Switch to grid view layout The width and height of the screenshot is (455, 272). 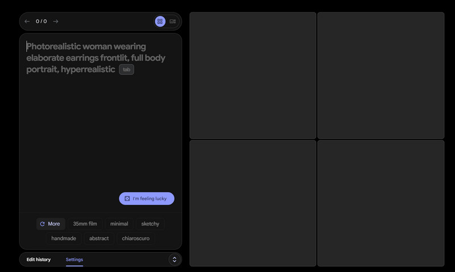click(x=160, y=22)
